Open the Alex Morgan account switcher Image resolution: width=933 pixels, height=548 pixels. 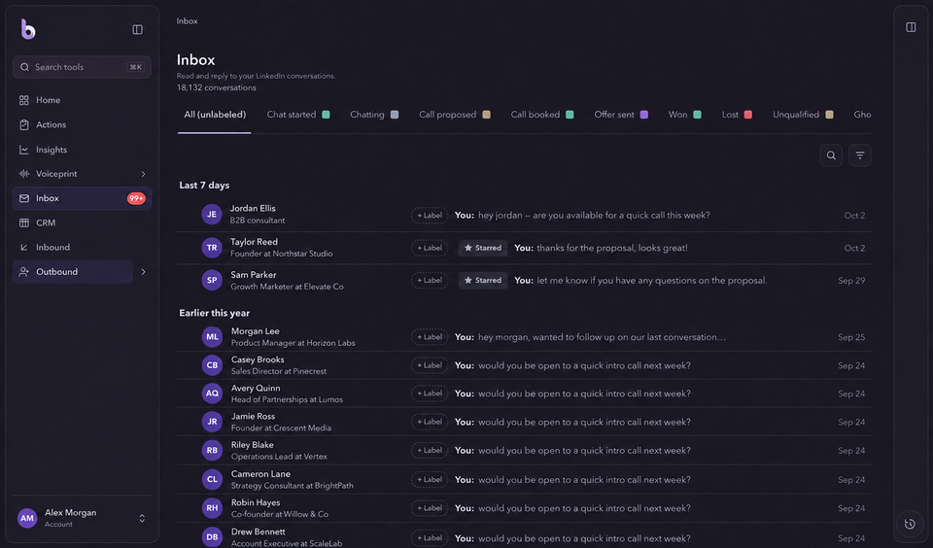point(142,518)
